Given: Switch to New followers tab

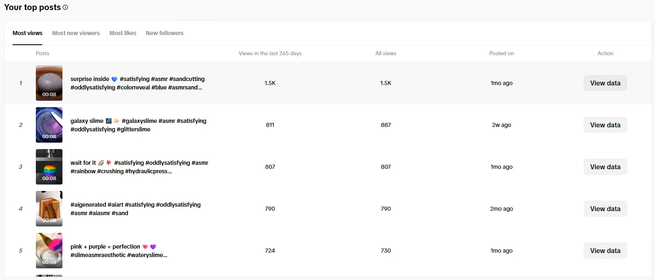Looking at the screenshot, I should (x=164, y=33).
